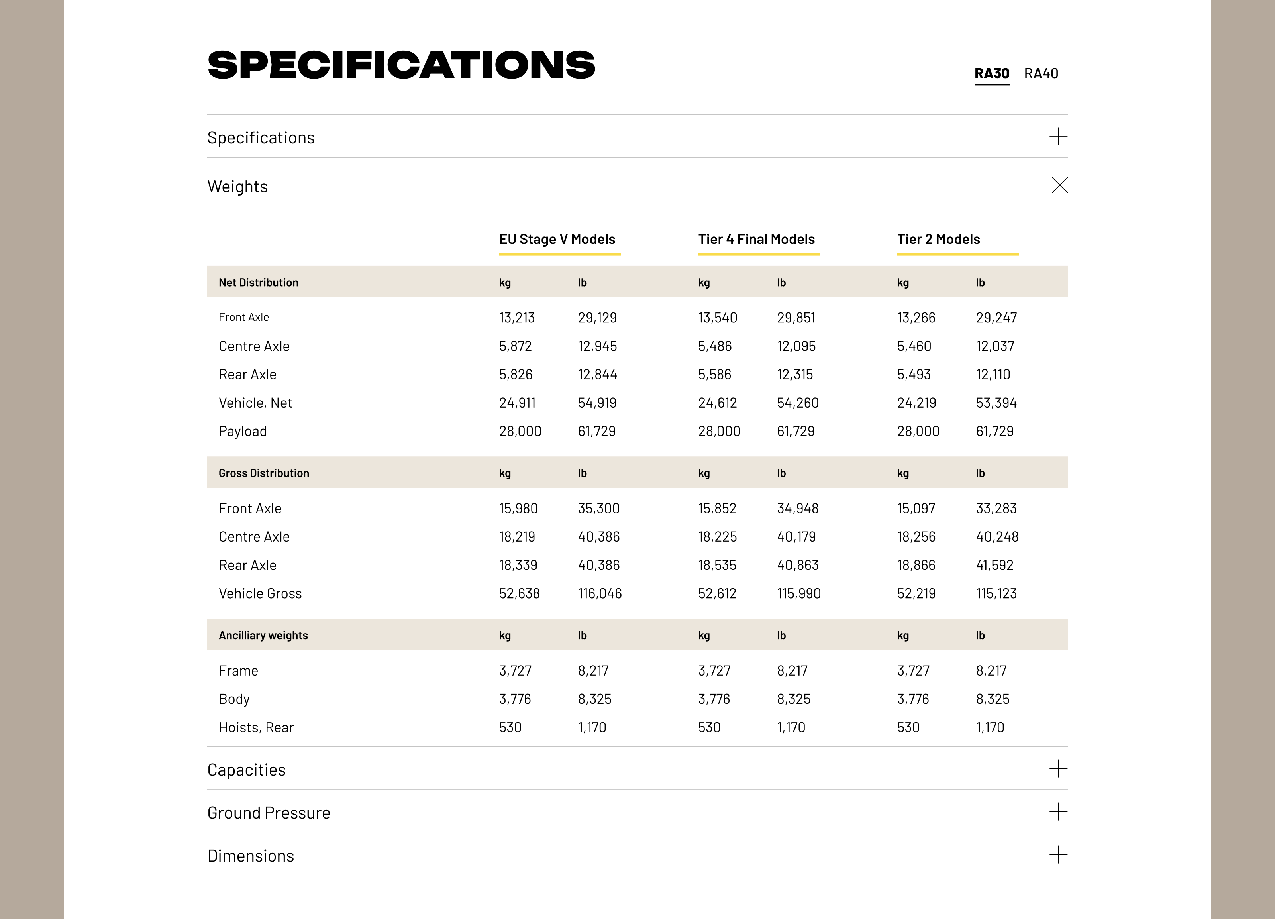
Task: Collapse Weights using the X icon
Action: tap(1059, 186)
